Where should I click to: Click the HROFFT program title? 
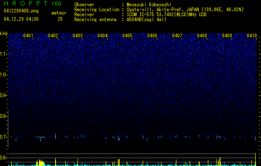[25, 3]
